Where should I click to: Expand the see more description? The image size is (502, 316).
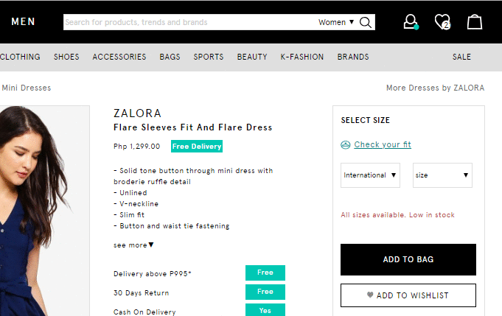133,245
